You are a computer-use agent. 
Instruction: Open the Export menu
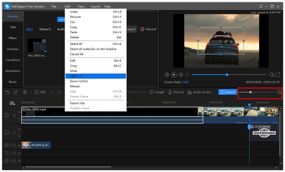tap(95, 6)
